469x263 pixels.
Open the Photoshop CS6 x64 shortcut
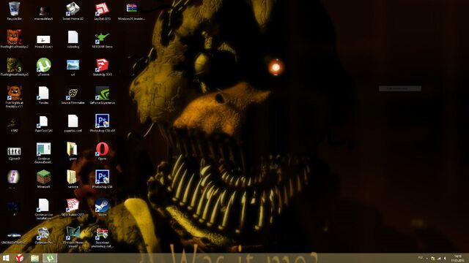102,123
